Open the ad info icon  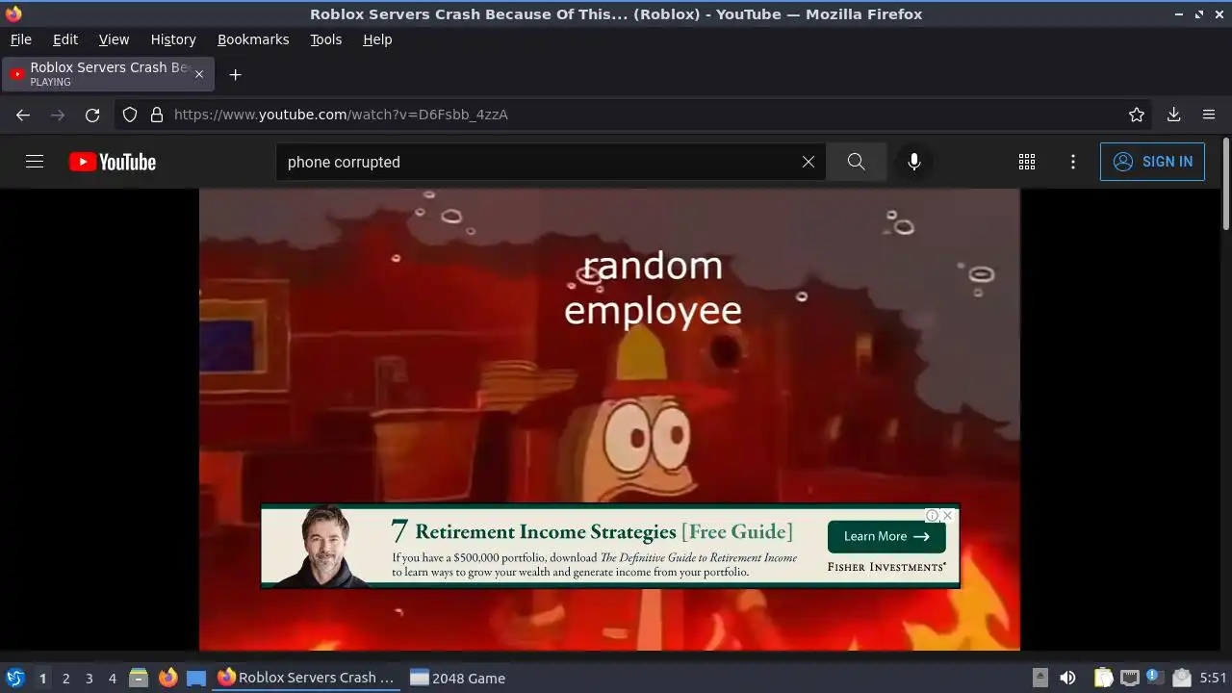pyautogui.click(x=932, y=515)
